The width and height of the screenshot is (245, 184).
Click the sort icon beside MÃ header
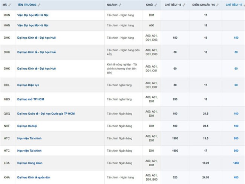click(9, 5)
